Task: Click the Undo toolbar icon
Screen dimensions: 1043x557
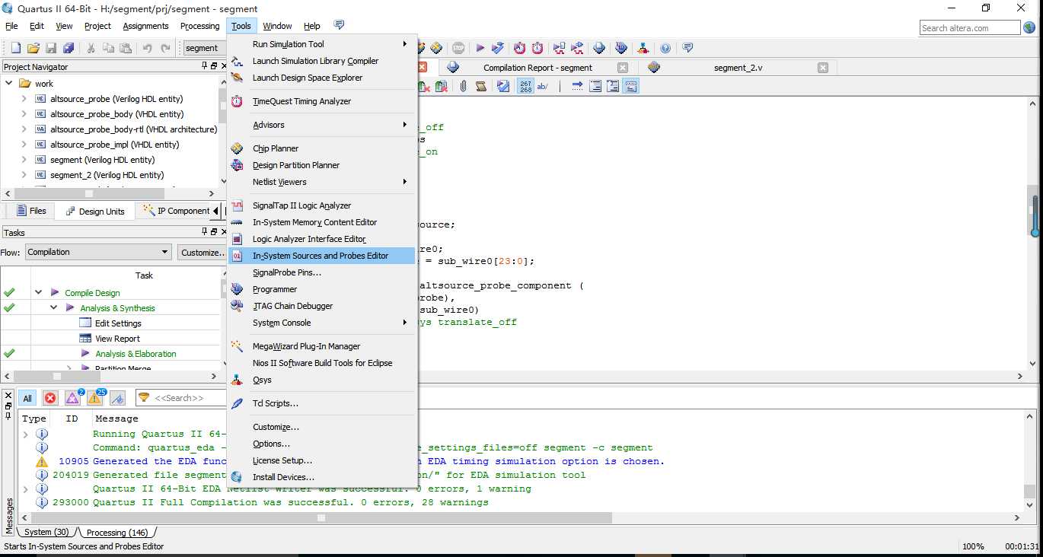Action: pyautogui.click(x=148, y=48)
